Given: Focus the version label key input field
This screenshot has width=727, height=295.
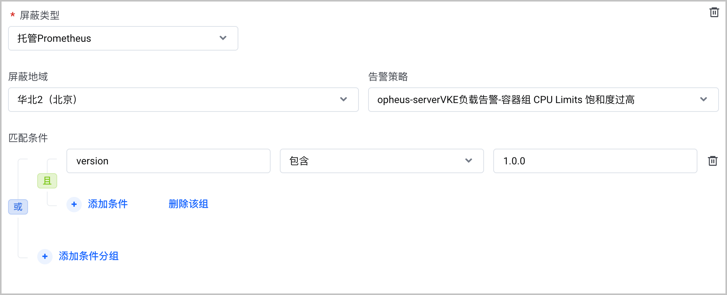Looking at the screenshot, I should [x=169, y=161].
